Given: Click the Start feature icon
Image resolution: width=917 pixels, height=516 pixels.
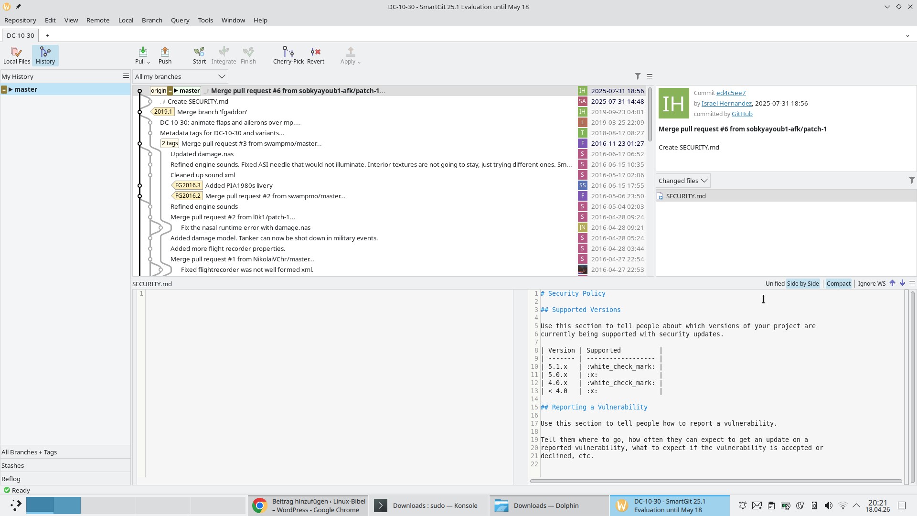Looking at the screenshot, I should click(x=199, y=53).
